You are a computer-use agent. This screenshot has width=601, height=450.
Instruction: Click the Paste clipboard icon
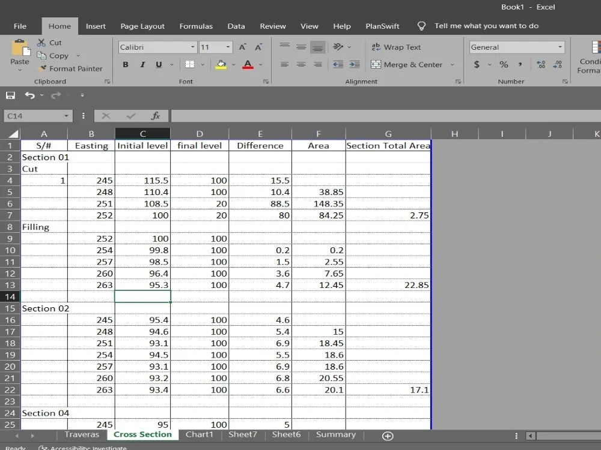20,47
